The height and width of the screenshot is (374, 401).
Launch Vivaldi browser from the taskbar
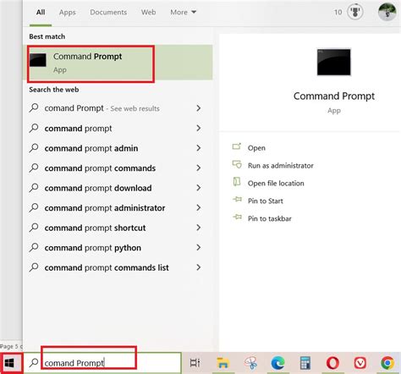pos(360,363)
